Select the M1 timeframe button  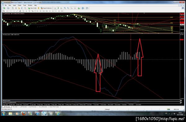38,11
